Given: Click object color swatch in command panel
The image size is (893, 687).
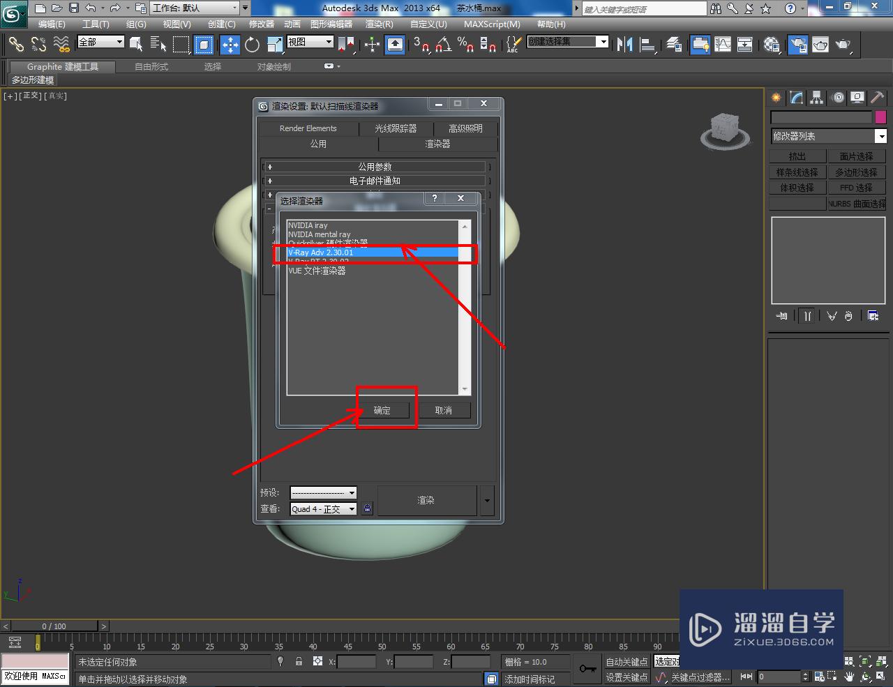Looking at the screenshot, I should point(880,117).
